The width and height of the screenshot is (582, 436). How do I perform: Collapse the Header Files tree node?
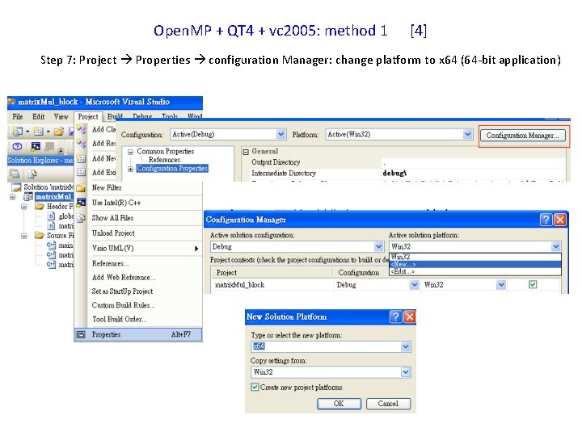pyautogui.click(x=24, y=207)
